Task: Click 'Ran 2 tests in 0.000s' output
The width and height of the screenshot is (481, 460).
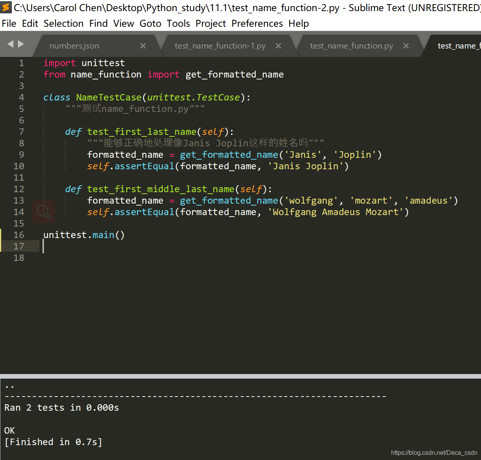Action: pos(62,408)
